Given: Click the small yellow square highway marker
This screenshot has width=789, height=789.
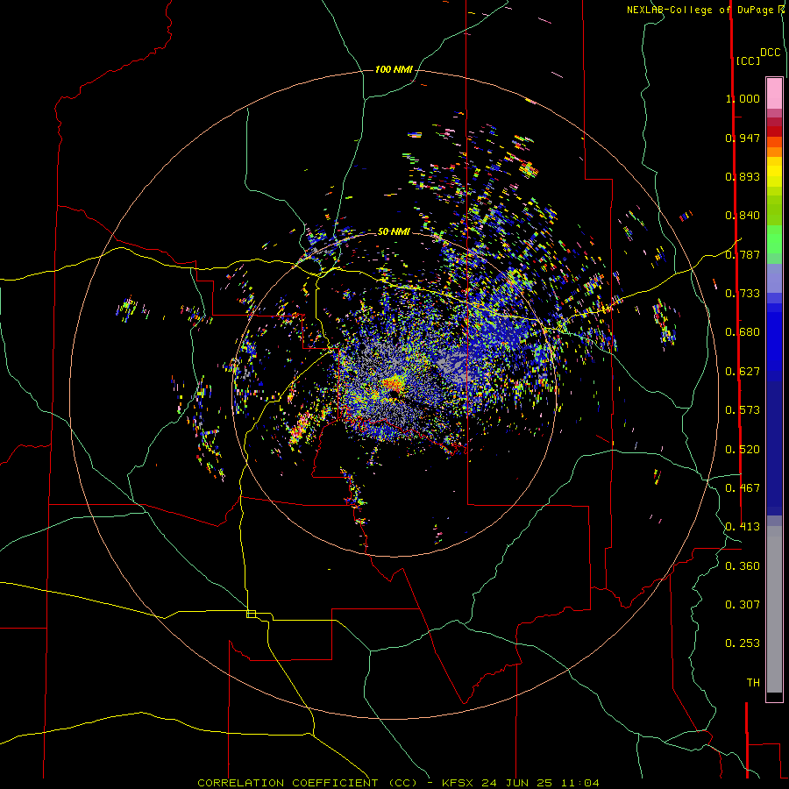Looking at the screenshot, I should click(x=251, y=614).
